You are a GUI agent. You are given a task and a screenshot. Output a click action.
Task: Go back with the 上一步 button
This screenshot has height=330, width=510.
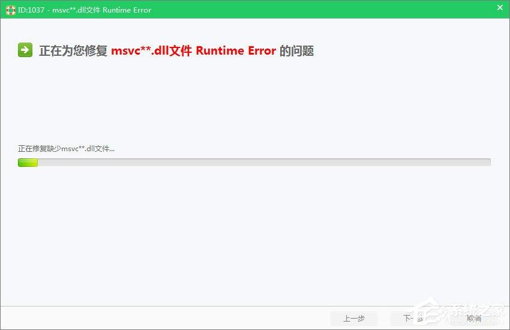coord(354,318)
